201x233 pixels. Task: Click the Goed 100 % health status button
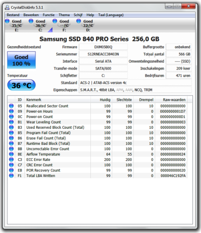[21, 60]
